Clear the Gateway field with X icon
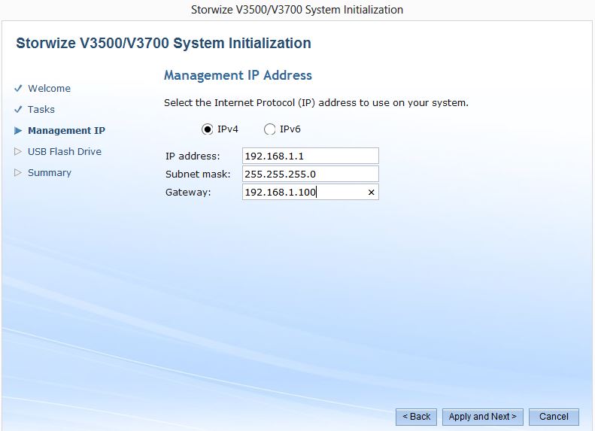This screenshot has height=431, width=595. click(371, 193)
